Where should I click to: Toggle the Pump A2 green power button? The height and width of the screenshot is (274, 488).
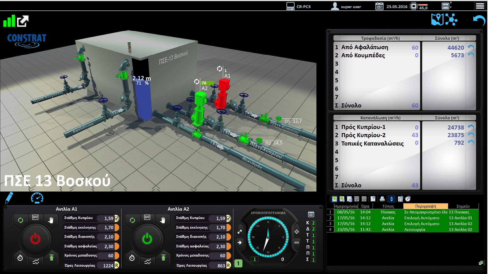(147, 239)
